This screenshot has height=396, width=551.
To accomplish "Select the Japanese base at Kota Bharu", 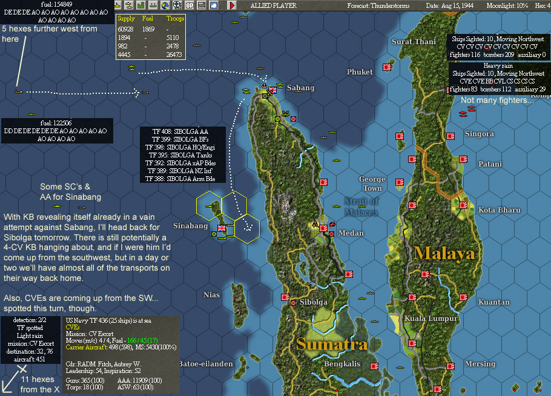I will point(463,205).
